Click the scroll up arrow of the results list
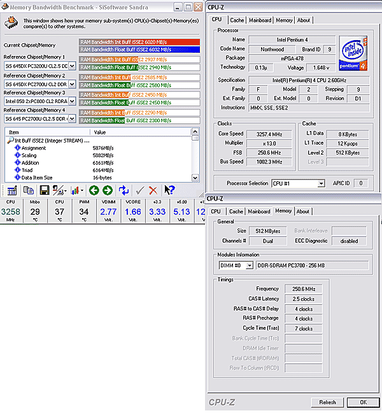Screen dimensions: 382x413 195,132
